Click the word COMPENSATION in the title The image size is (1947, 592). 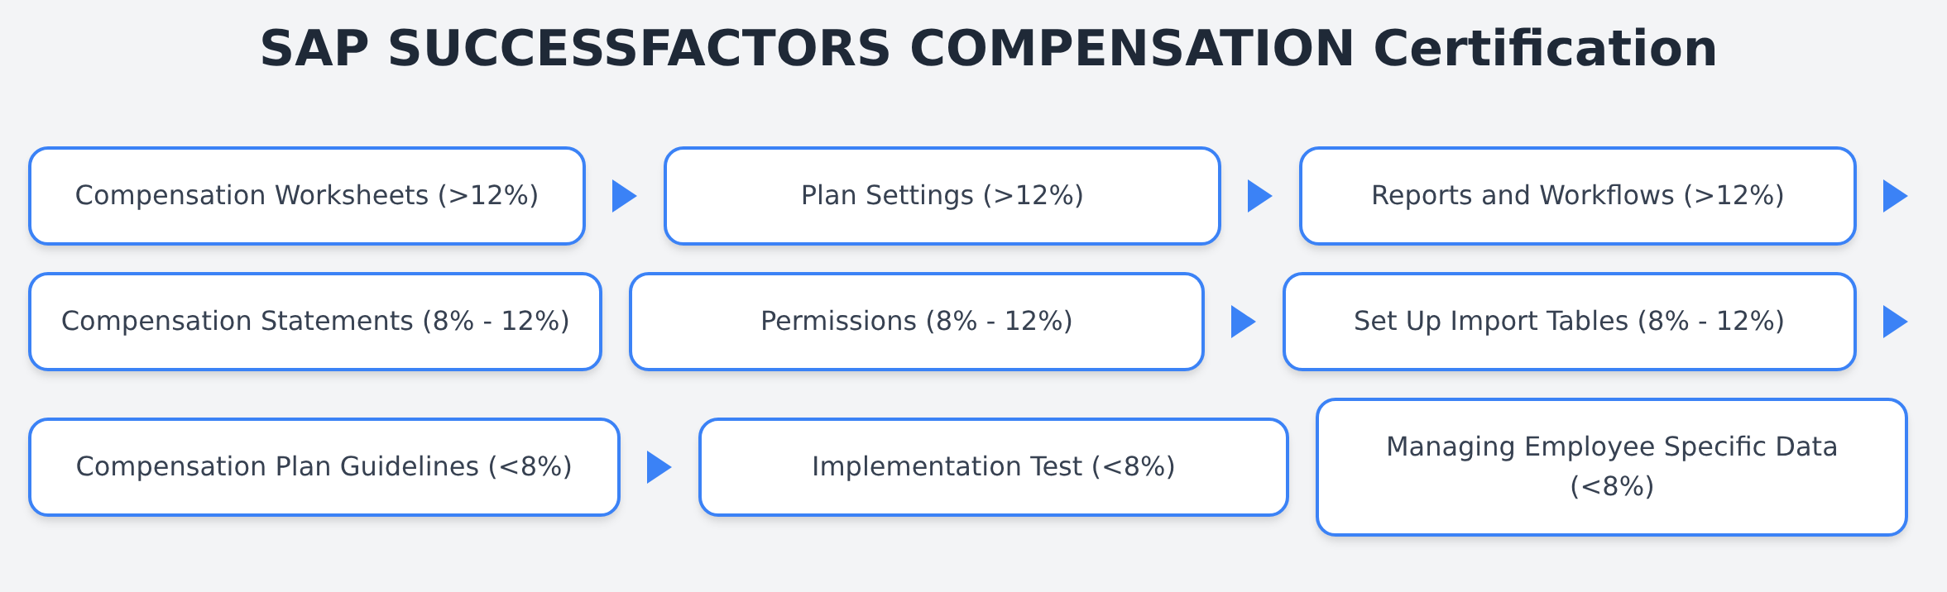[1132, 49]
